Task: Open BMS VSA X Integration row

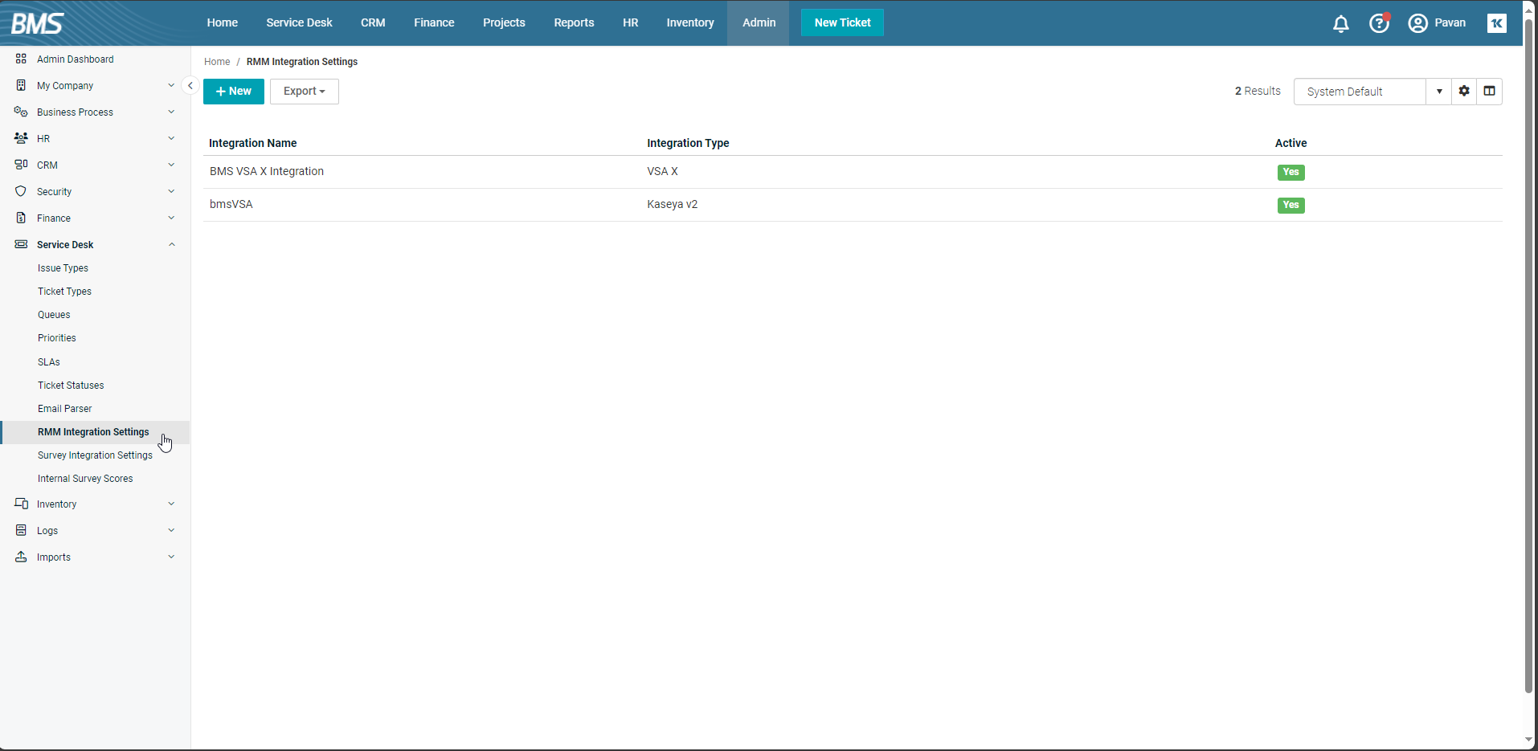Action: [267, 172]
